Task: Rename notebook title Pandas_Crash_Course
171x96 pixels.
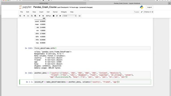Action: (x=45, y=7)
